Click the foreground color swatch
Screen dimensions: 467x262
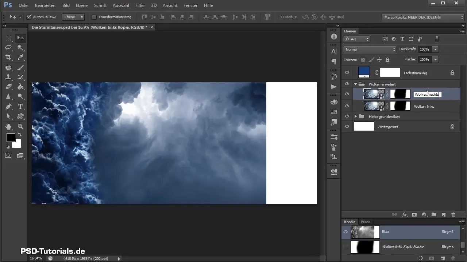click(x=11, y=138)
